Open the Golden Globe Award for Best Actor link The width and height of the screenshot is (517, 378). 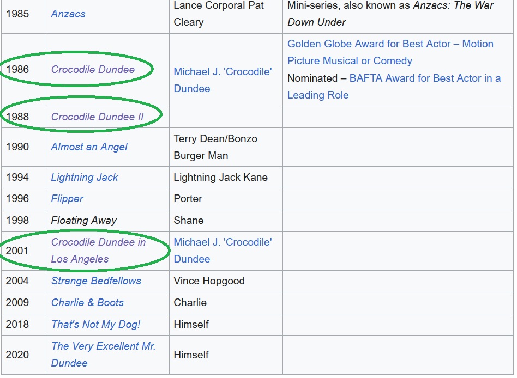coord(390,52)
